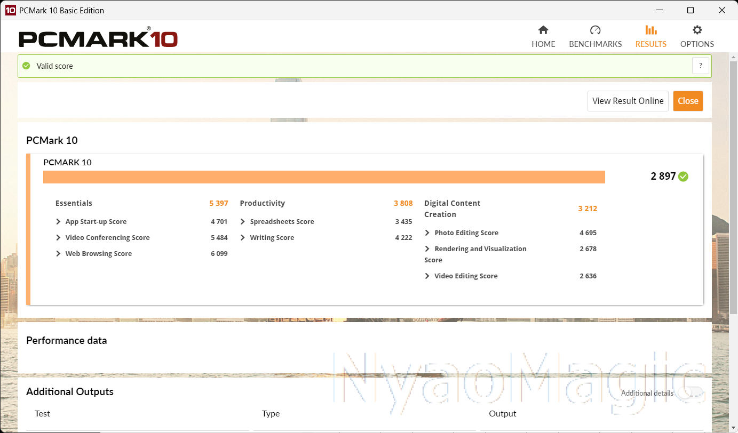
Task: Click the green checkmark beside score 2 897
Action: point(683,177)
